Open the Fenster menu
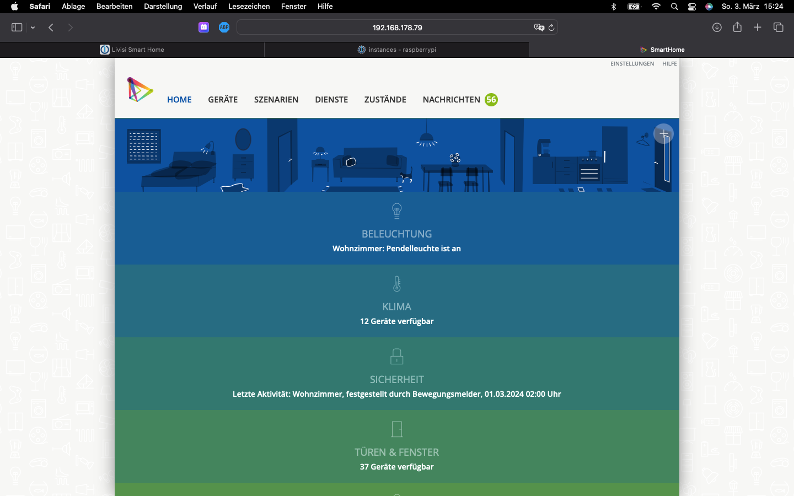 (x=293, y=6)
